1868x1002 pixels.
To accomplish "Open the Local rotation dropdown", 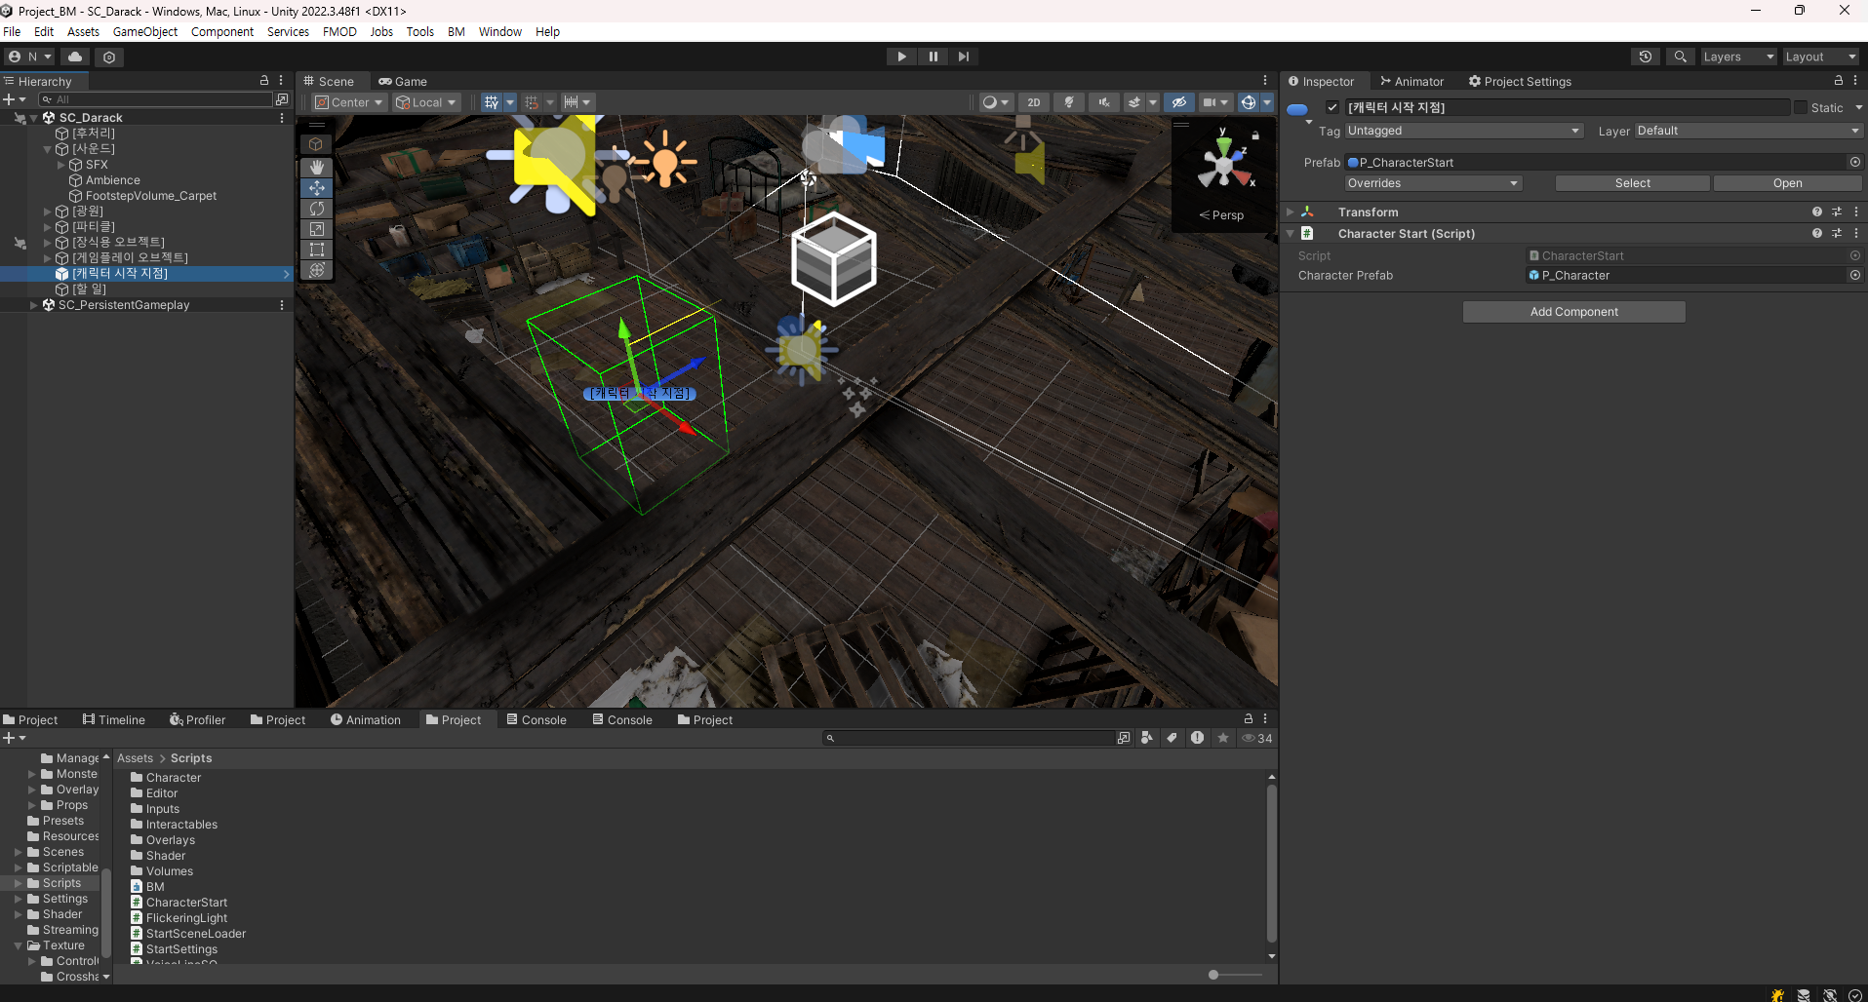I will pyautogui.click(x=426, y=102).
